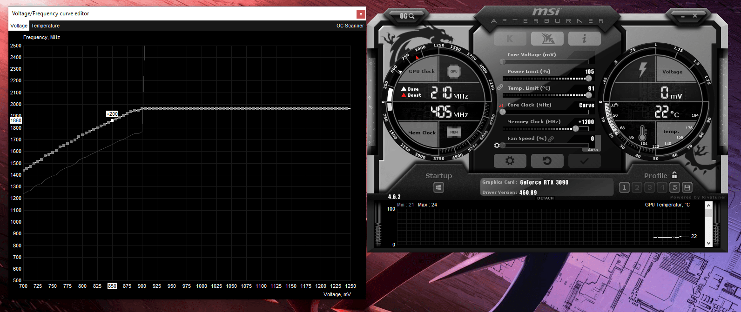Click the highlighted "1860" frequency axis value
741x312 pixels.
[16, 120]
